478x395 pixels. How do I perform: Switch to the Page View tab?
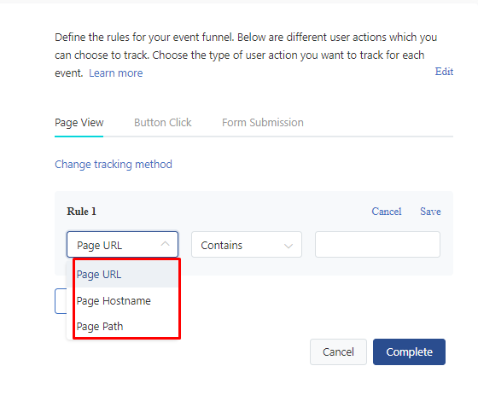pyautogui.click(x=79, y=123)
